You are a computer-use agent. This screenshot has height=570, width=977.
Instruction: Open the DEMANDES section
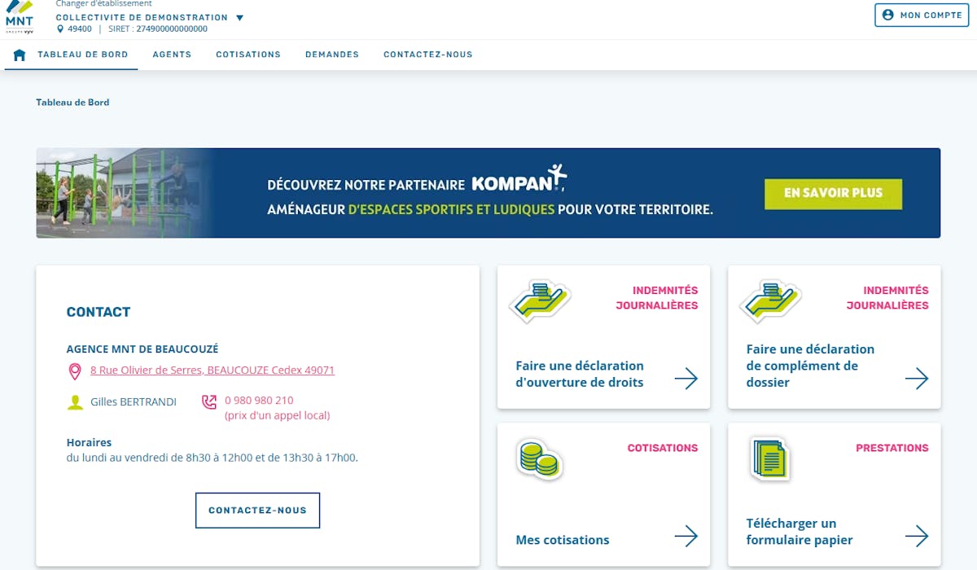[331, 55]
